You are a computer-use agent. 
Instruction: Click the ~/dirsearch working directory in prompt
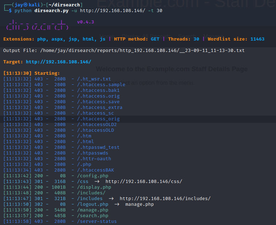(x=64, y=5)
